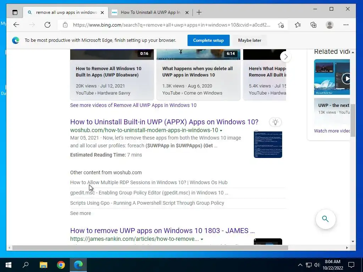Expand woshub.com URL dropdown arrow
363x272 pixels.
click(221, 131)
